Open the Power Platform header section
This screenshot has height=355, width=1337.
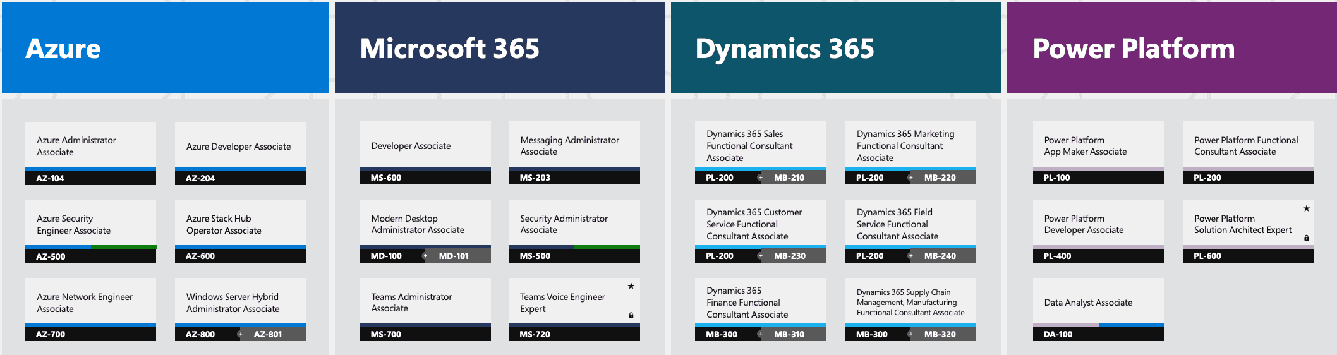point(1171,48)
